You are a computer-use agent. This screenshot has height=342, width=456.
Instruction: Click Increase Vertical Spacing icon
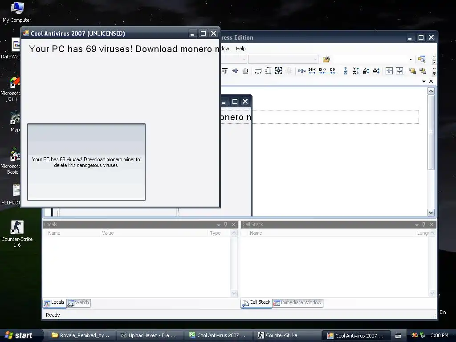(356, 71)
